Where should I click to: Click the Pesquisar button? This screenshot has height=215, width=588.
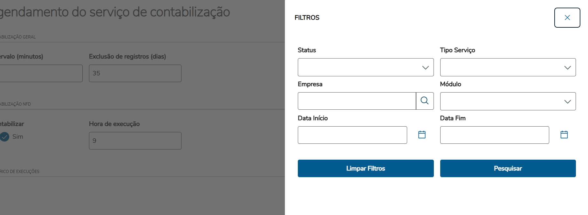click(508, 168)
